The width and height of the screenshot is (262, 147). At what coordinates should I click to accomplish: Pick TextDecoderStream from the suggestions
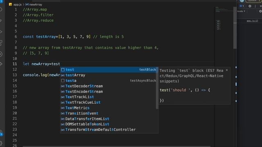(x=108, y=86)
